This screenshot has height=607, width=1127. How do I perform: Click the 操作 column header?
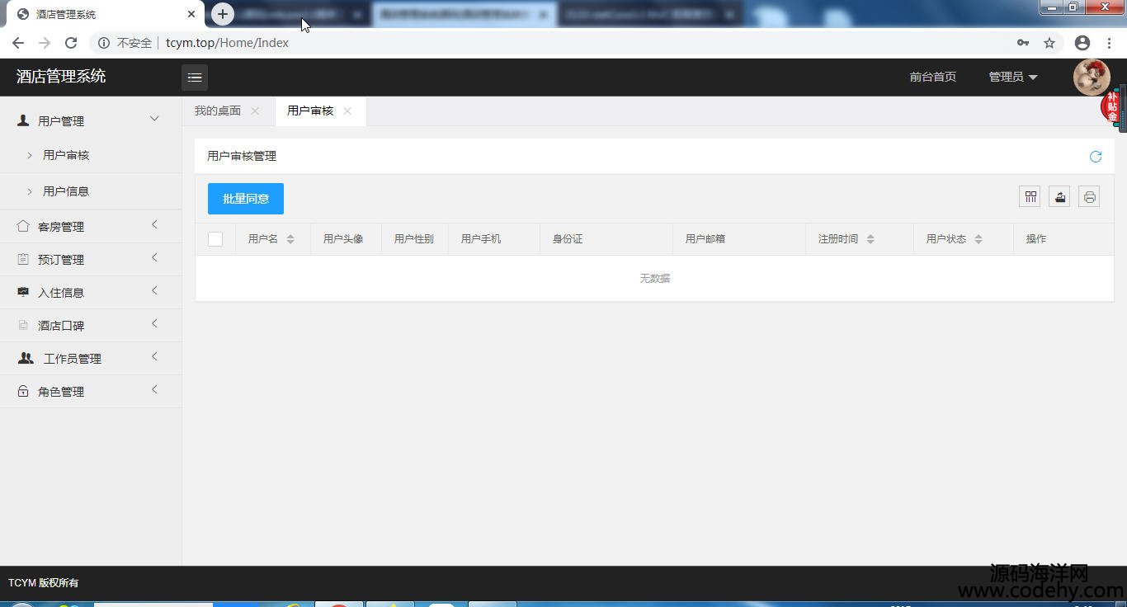click(1036, 239)
